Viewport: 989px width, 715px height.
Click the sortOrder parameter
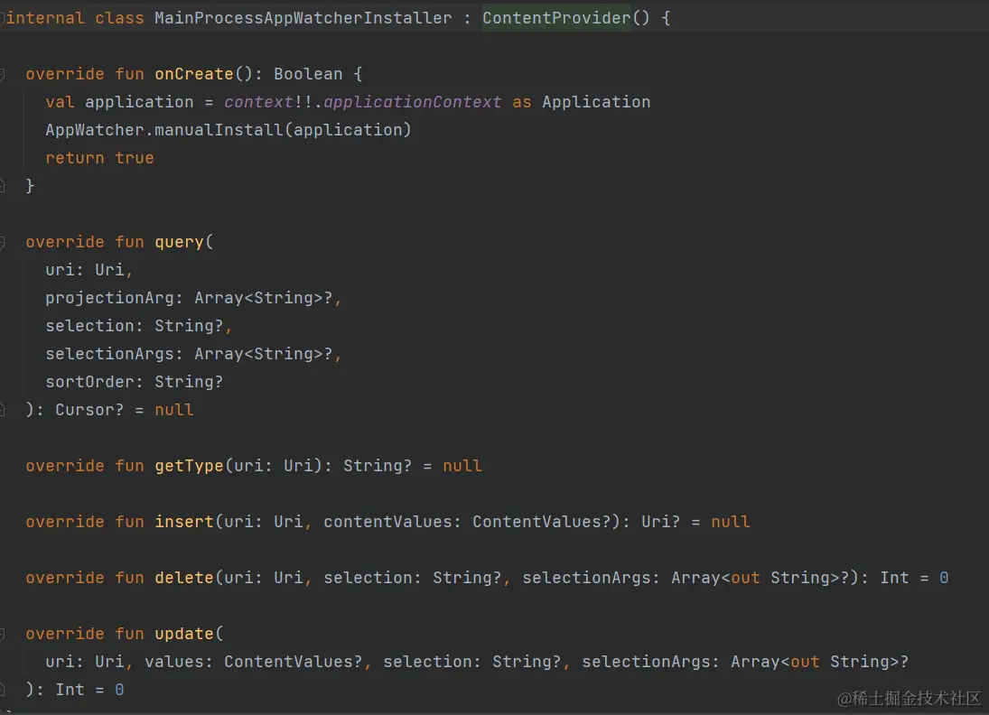[x=89, y=382]
